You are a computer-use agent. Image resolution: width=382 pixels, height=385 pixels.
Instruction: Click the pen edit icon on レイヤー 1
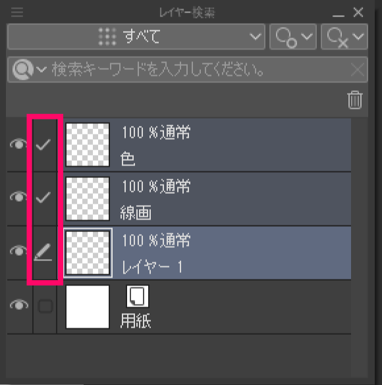(x=43, y=252)
